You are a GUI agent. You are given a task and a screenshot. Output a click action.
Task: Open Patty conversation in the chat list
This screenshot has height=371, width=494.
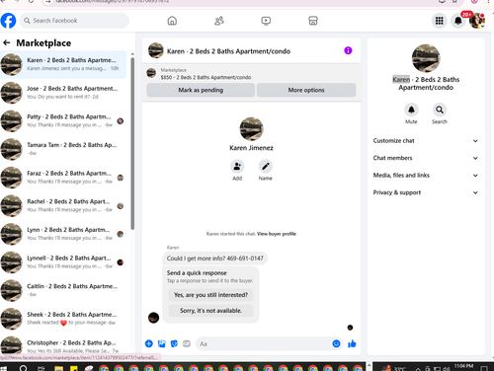pos(63,121)
